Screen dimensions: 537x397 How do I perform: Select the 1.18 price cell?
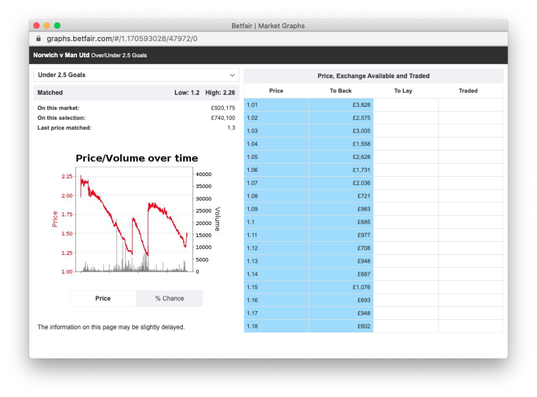pyautogui.click(x=276, y=326)
